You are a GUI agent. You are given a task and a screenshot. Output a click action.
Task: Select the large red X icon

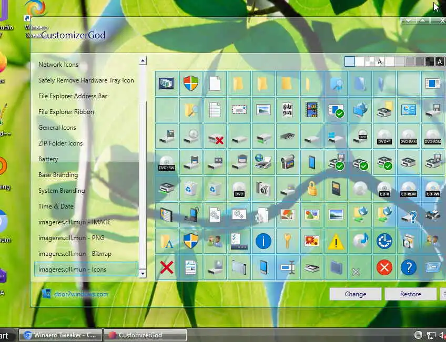pos(167,267)
